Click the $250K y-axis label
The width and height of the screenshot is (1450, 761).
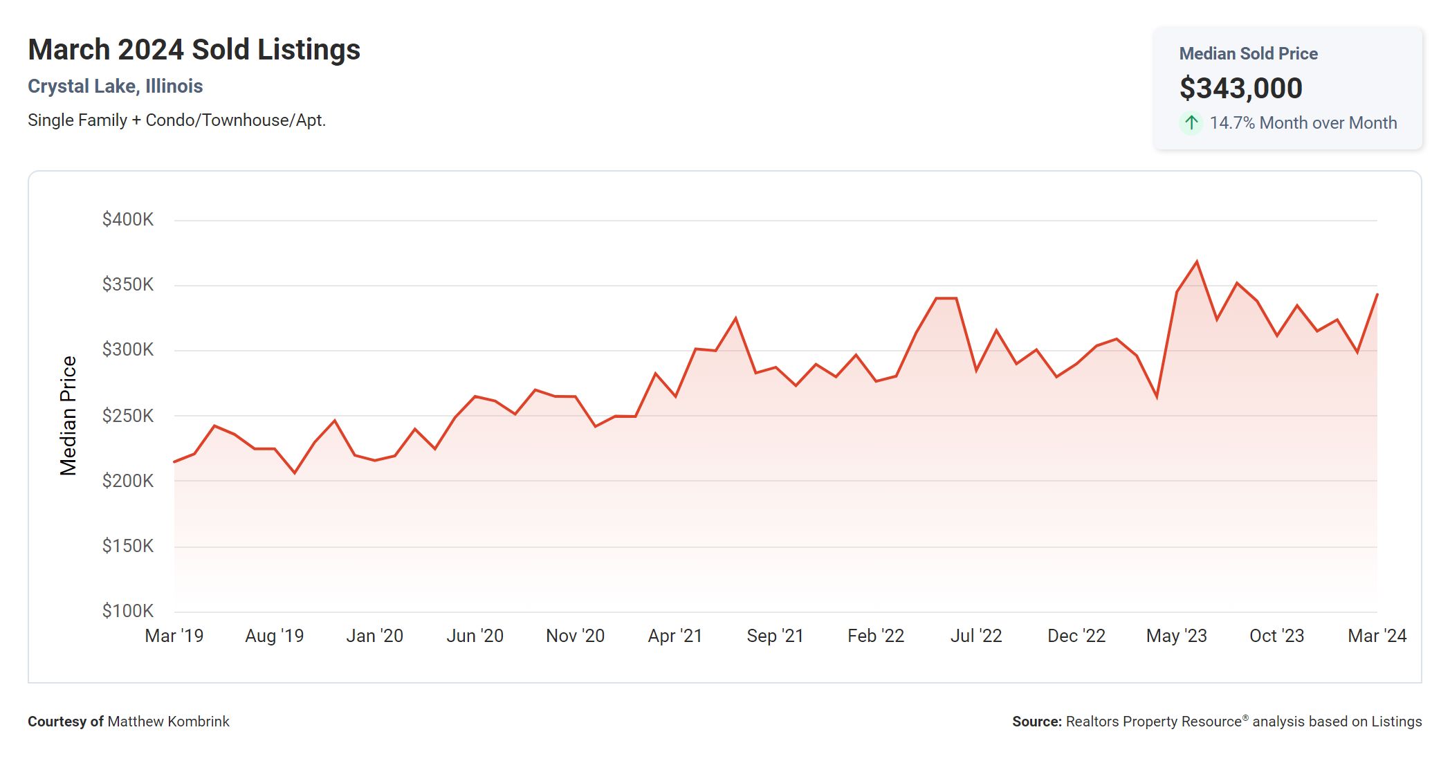127,416
